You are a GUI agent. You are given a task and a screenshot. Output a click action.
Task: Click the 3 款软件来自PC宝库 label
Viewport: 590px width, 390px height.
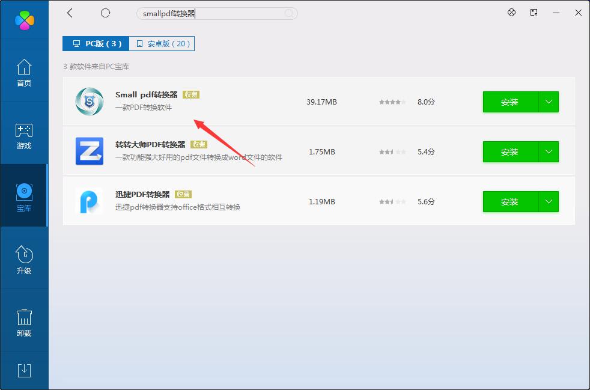(96, 67)
